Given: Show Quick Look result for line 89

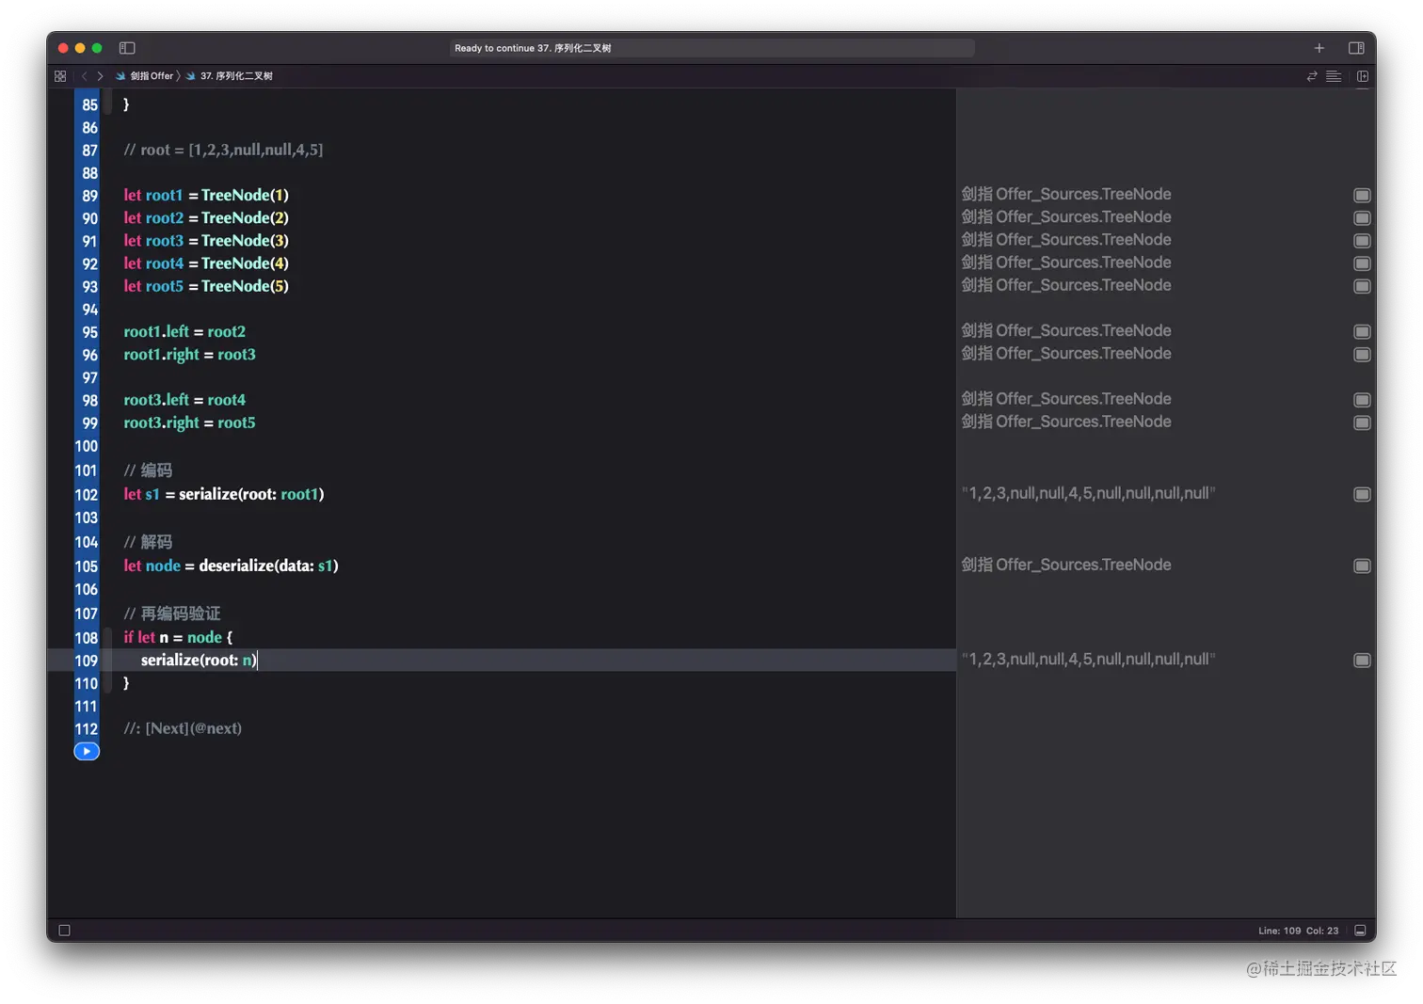Looking at the screenshot, I should [1362, 195].
